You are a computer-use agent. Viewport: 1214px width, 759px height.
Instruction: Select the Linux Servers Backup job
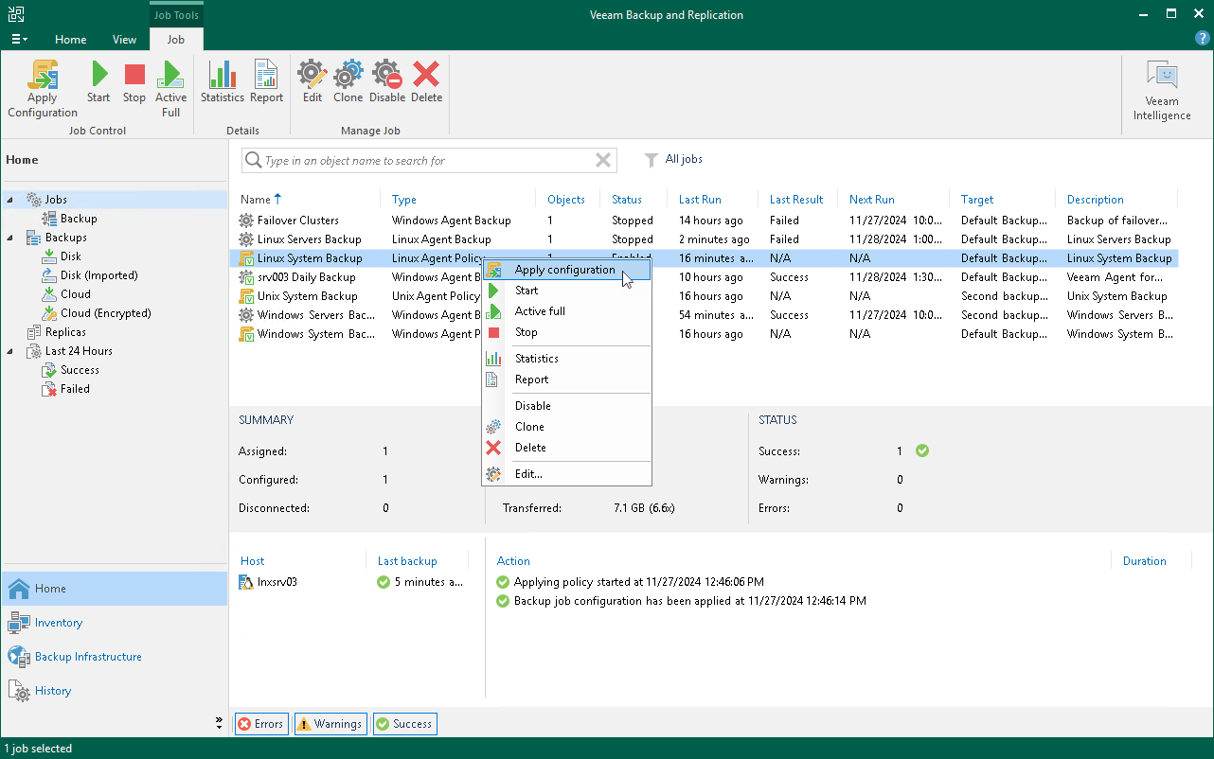point(705,239)
